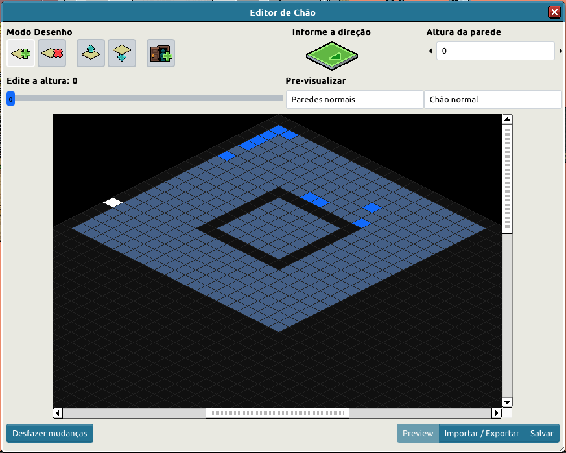The width and height of the screenshot is (566, 453).
Task: Select the add tile drawing mode
Action: tap(21, 53)
